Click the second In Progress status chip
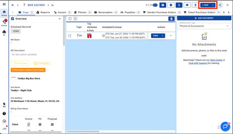The width and height of the screenshot is (233, 134). [42, 63]
